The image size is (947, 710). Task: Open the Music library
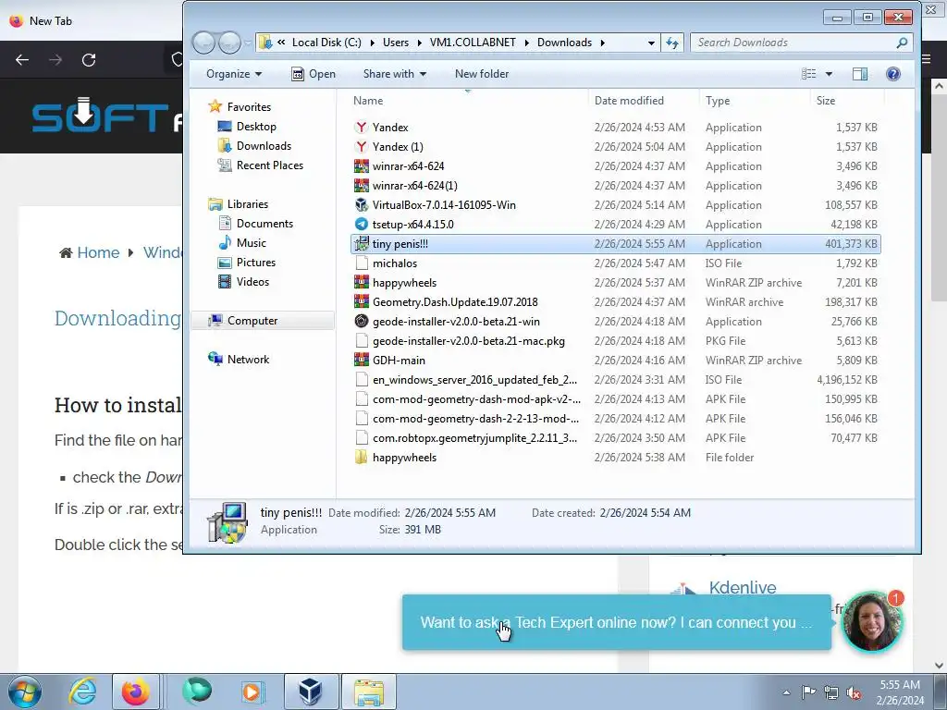pyautogui.click(x=251, y=243)
